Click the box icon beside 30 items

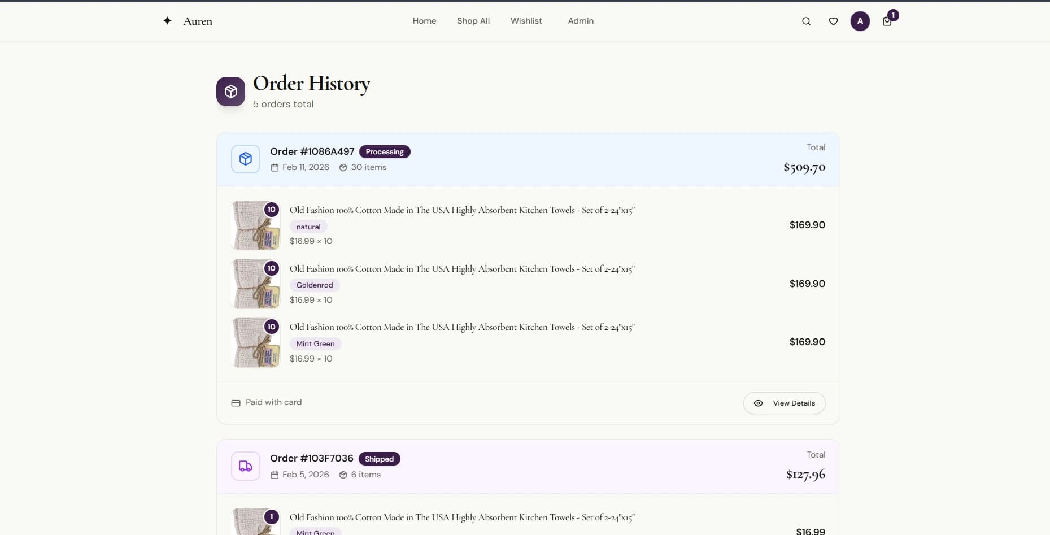(343, 167)
